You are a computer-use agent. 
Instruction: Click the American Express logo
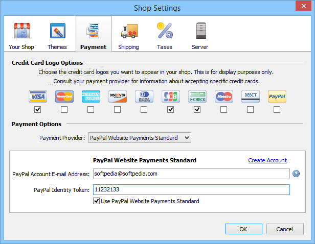pyautogui.click(x=91, y=96)
